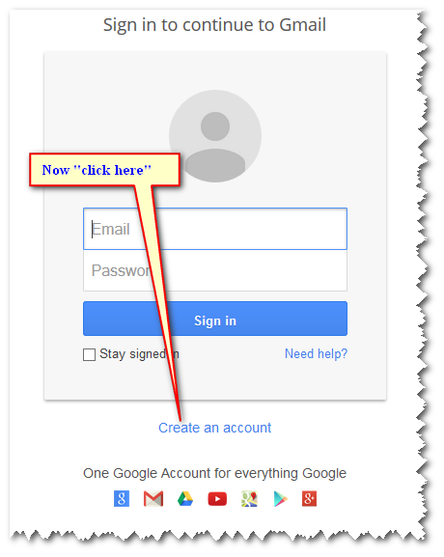Click the Sign in to continue heading

214,25
